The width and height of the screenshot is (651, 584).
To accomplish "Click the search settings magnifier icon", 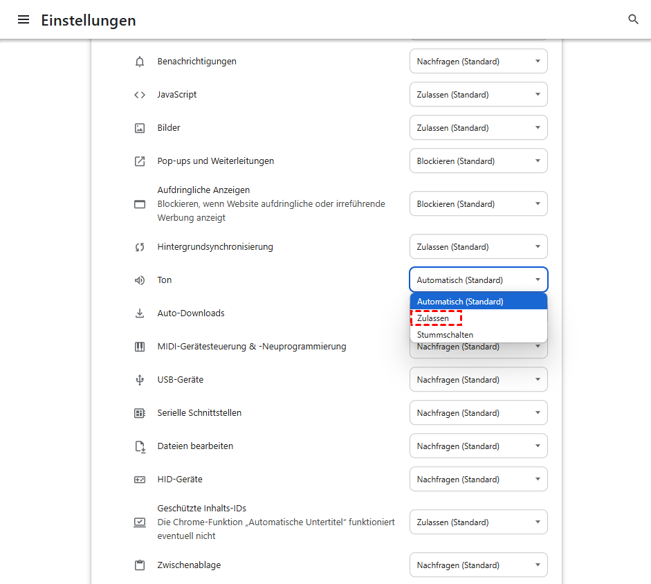I will [x=633, y=20].
